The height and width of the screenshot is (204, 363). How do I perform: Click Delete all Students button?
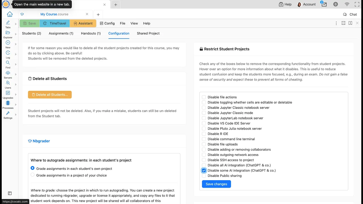click(x=50, y=95)
